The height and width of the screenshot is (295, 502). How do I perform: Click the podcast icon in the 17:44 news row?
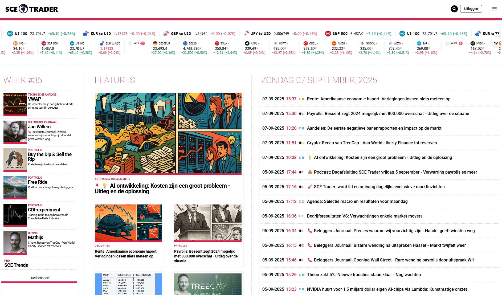pyautogui.click(x=310, y=172)
